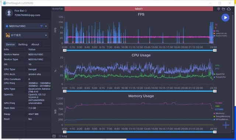Toggle the VirtualMem legend series
This screenshot has height=140, width=236.
click(x=222, y=119)
